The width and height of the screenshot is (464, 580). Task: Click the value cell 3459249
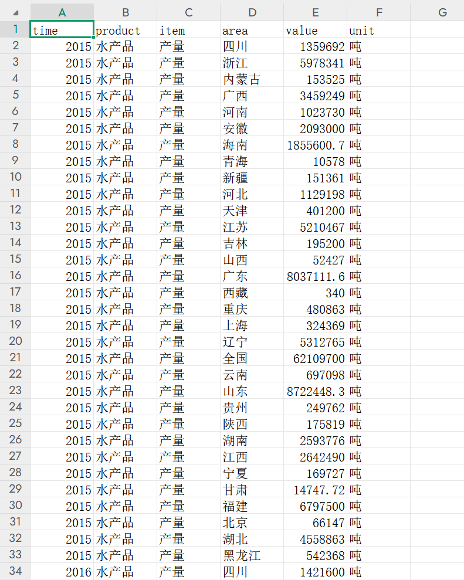tap(315, 95)
